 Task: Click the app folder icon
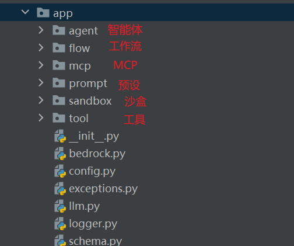coord(43,12)
